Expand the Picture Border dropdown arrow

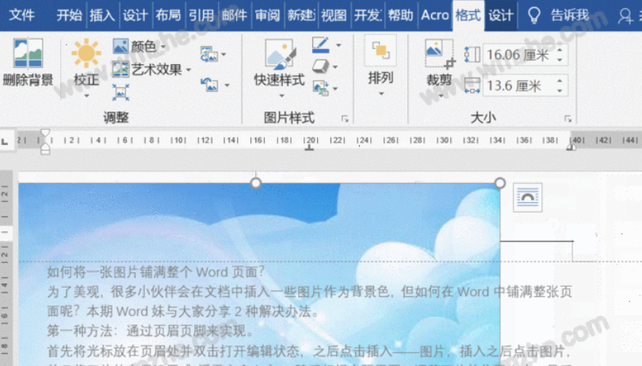click(x=338, y=45)
